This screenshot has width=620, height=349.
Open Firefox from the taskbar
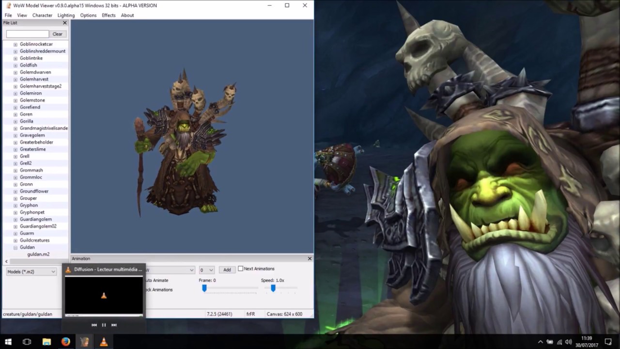[65, 342]
